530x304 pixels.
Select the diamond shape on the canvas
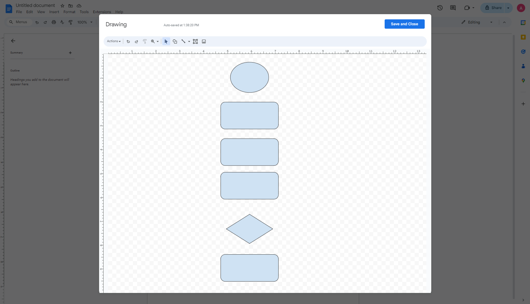tap(249, 229)
